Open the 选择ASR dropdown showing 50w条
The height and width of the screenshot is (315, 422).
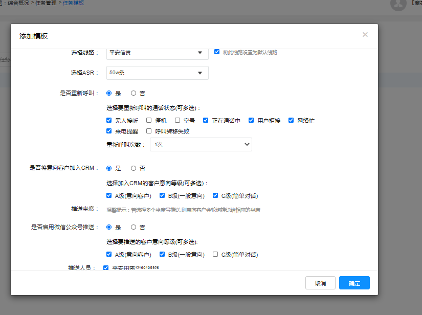tap(158, 73)
